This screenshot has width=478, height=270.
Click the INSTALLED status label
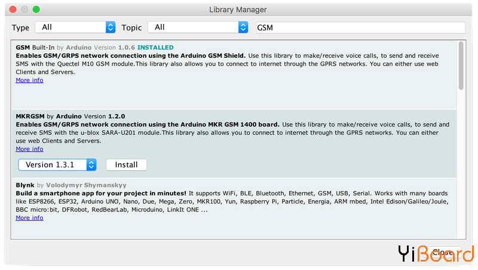(155, 48)
